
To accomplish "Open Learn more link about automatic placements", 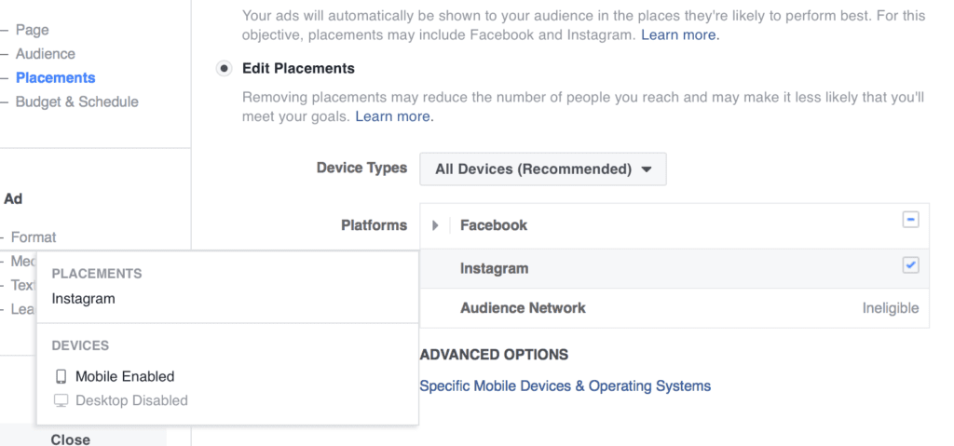I will 680,35.
